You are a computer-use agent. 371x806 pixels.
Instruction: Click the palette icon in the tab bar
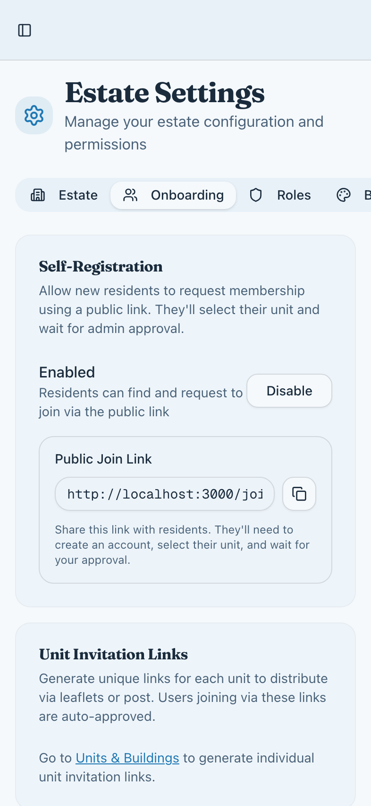click(344, 195)
